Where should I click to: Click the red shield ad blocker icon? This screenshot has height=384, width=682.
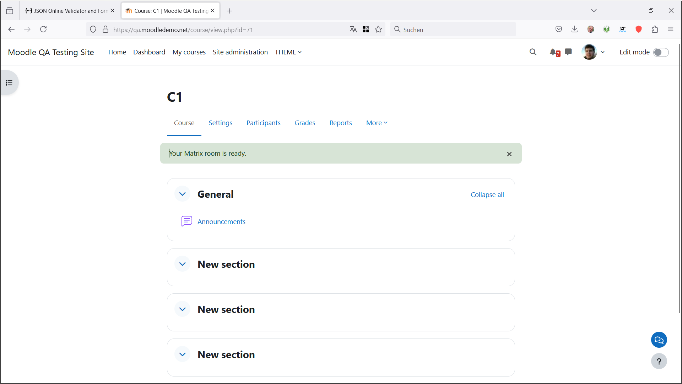coord(639,29)
